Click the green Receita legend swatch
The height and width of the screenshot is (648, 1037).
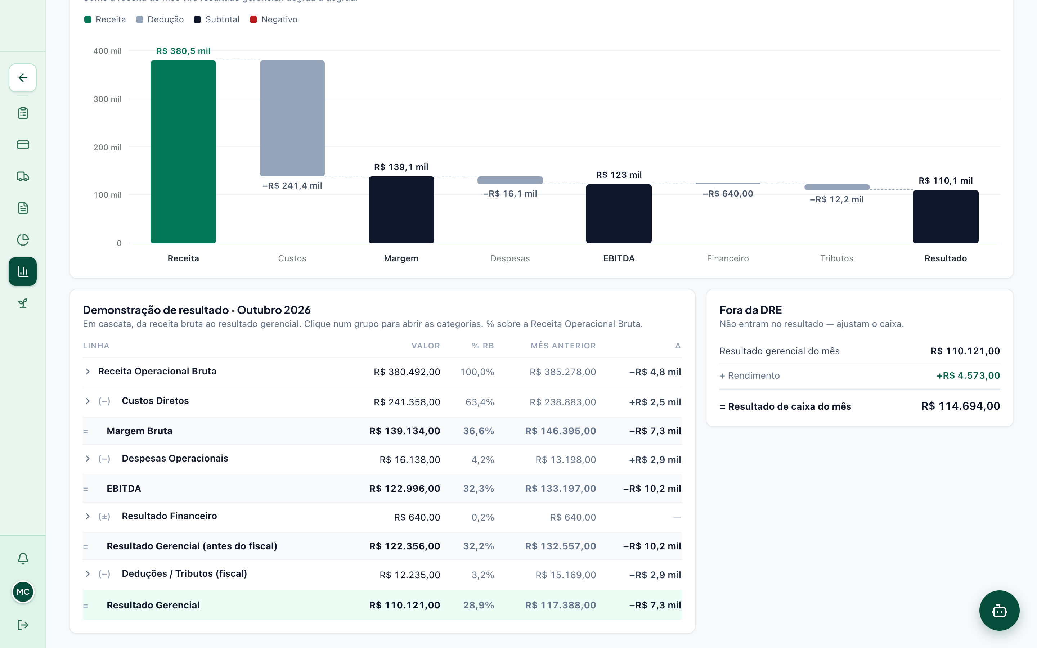click(88, 19)
